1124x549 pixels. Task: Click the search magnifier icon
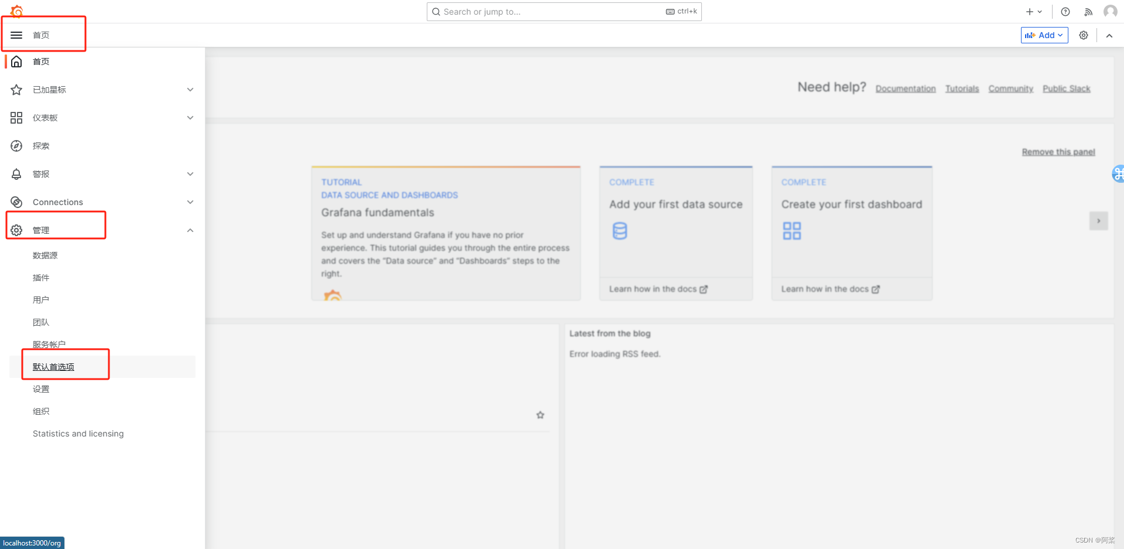tap(436, 12)
